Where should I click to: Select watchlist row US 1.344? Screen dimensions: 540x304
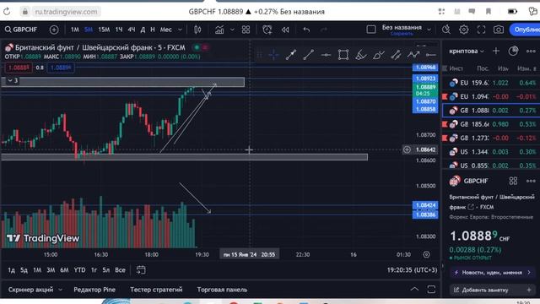[491, 152]
